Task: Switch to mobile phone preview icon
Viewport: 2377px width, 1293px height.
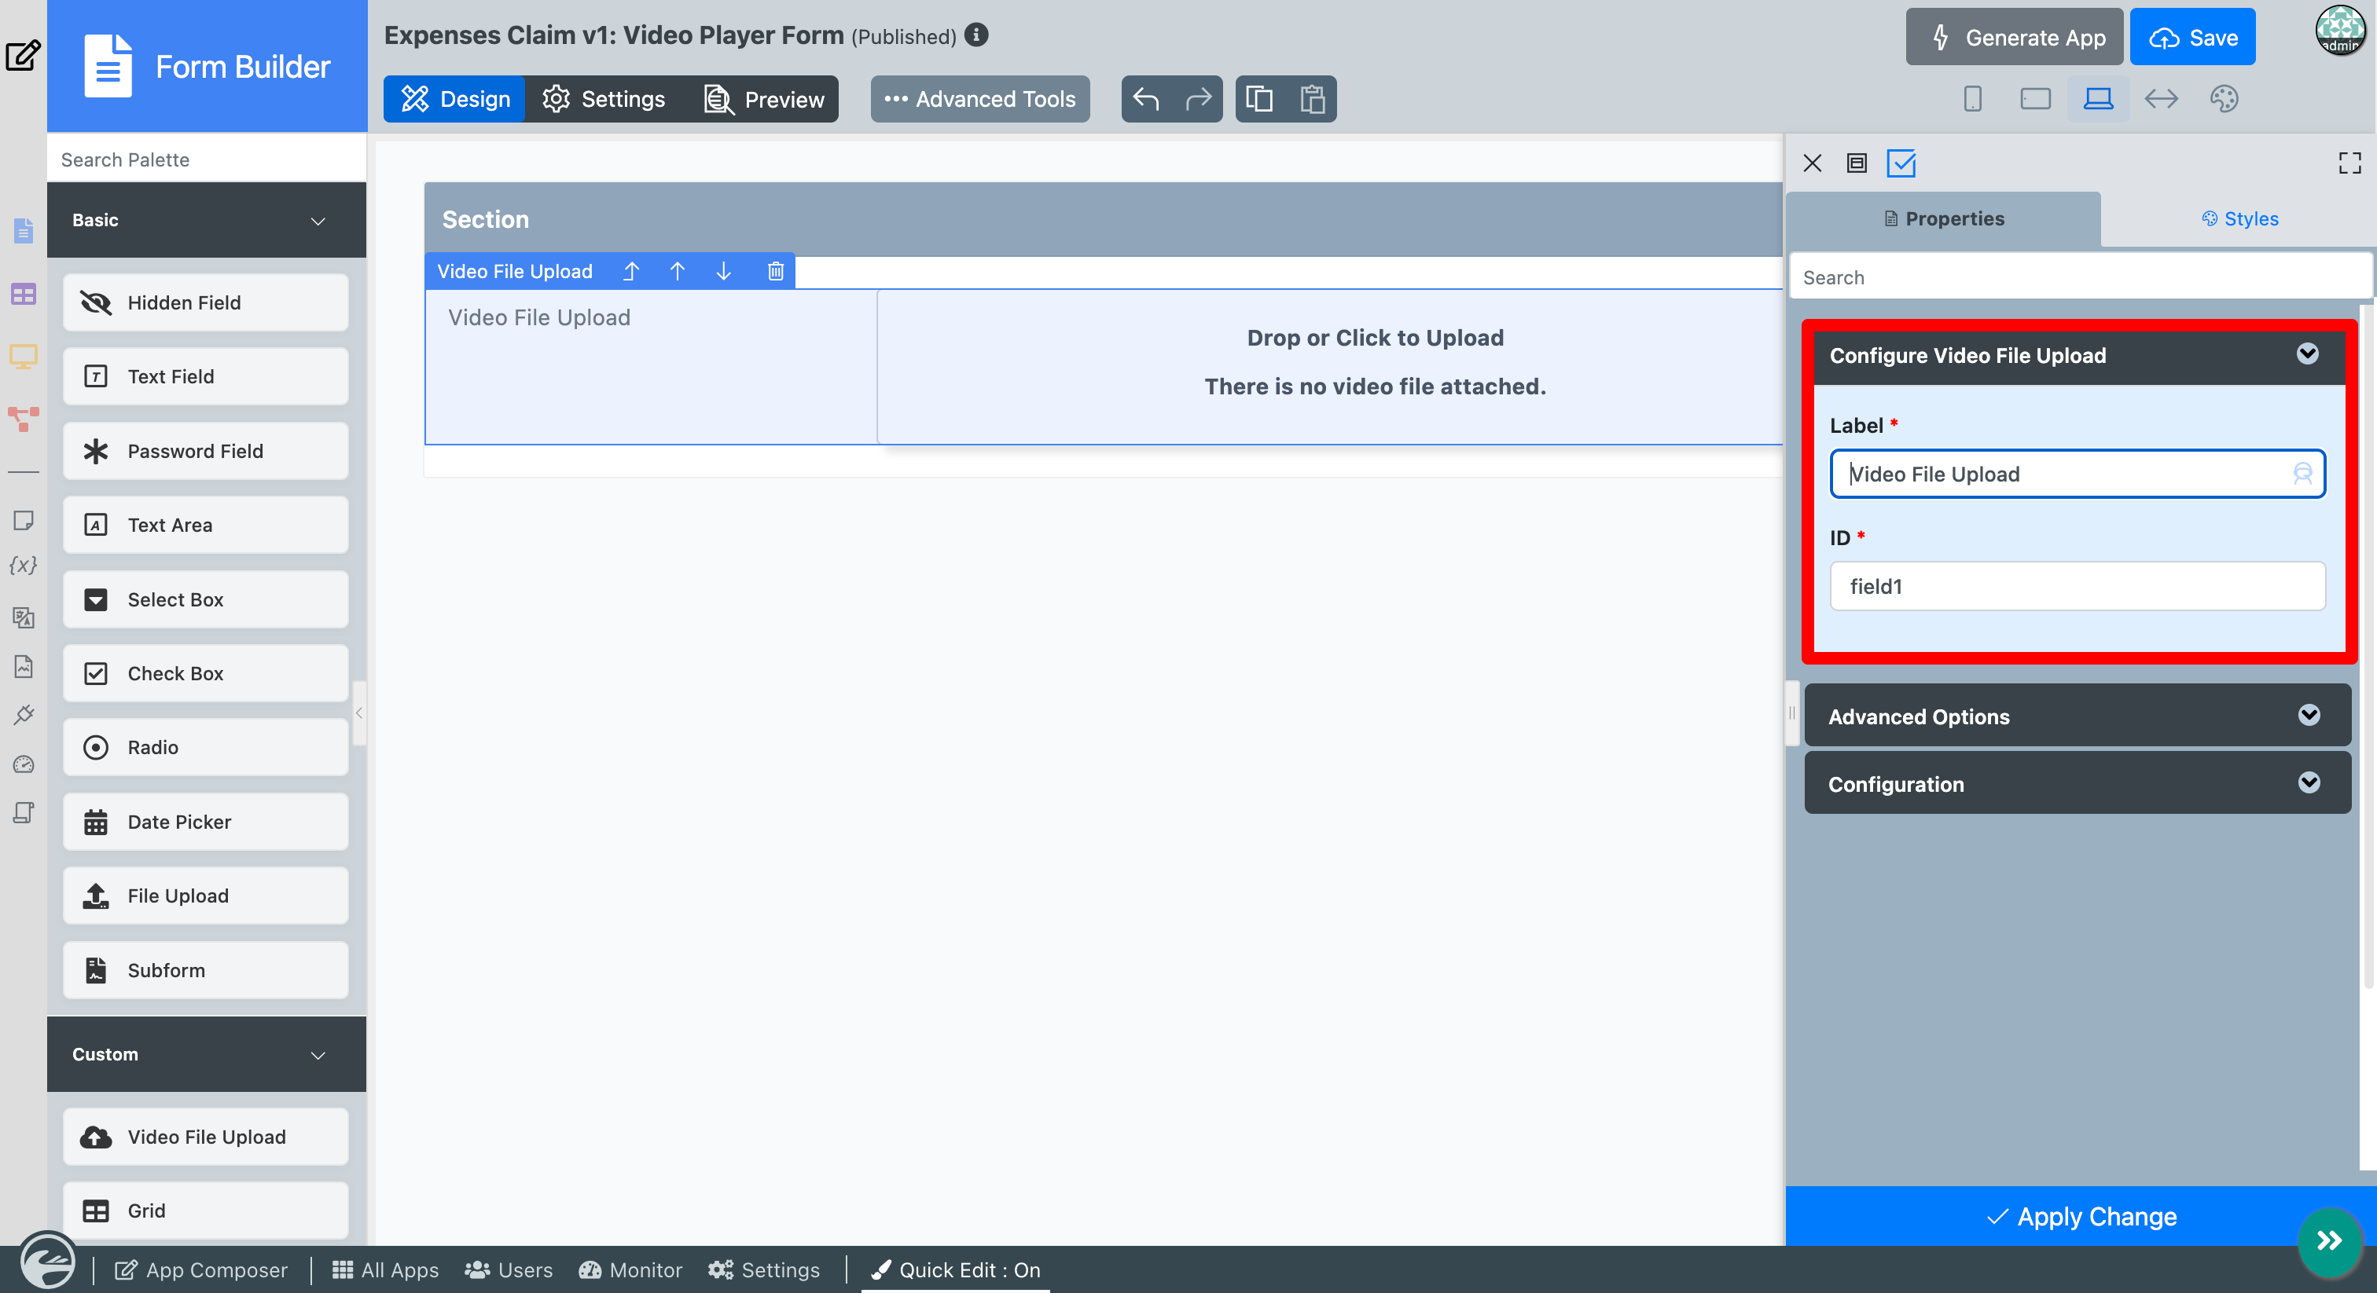Action: [1972, 99]
